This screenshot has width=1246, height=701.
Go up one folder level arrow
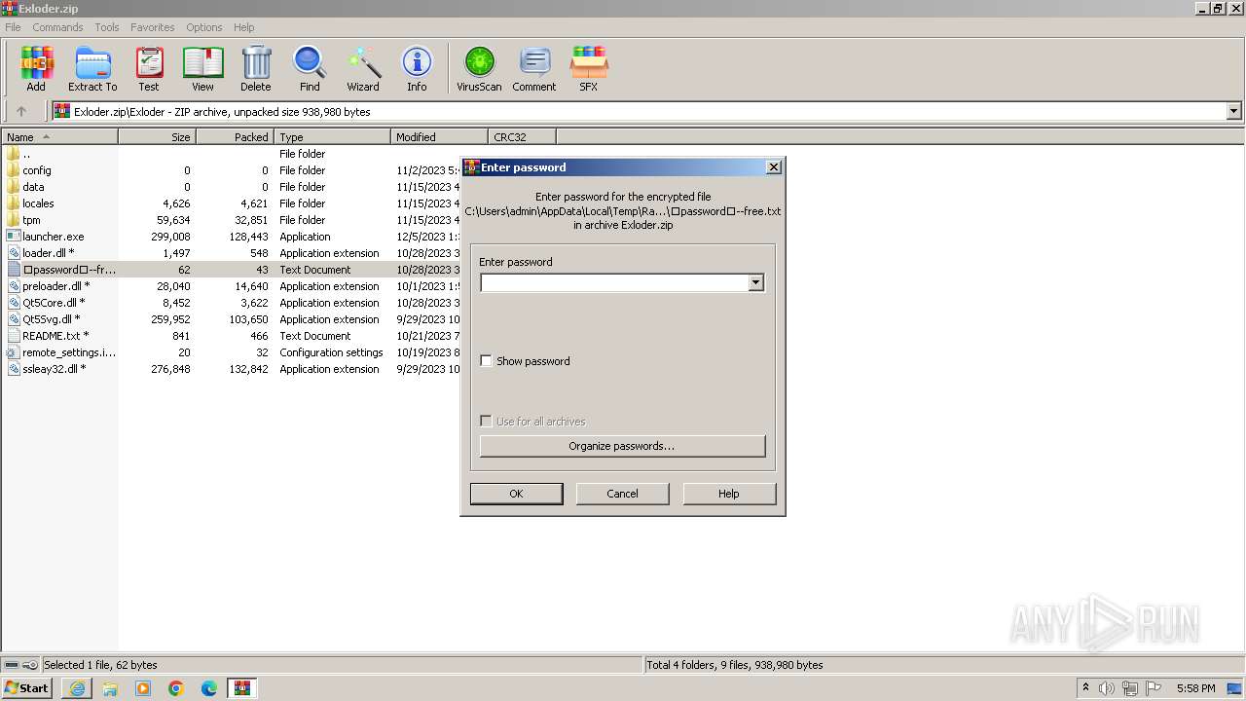point(21,111)
